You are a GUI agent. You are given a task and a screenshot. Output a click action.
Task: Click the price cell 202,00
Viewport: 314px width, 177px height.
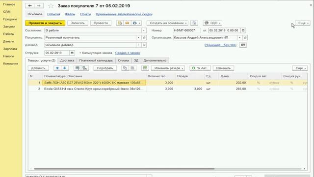coord(233,83)
